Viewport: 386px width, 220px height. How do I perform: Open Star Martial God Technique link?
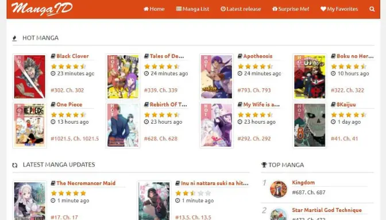327,210
